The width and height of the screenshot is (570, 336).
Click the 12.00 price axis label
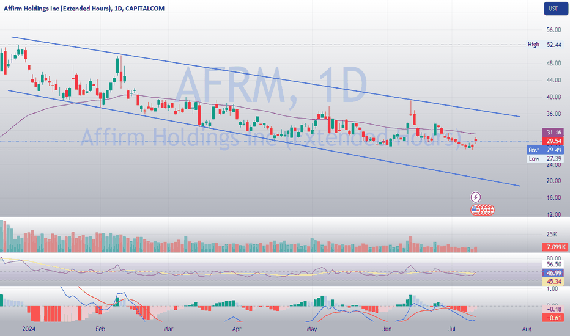pyautogui.click(x=553, y=214)
